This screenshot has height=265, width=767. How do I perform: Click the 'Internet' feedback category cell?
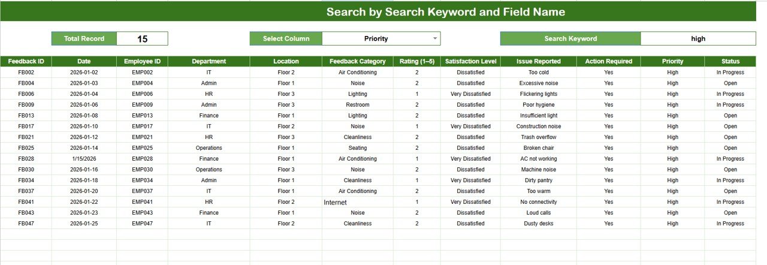click(x=336, y=203)
